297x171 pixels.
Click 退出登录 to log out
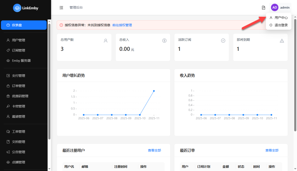[279, 24]
